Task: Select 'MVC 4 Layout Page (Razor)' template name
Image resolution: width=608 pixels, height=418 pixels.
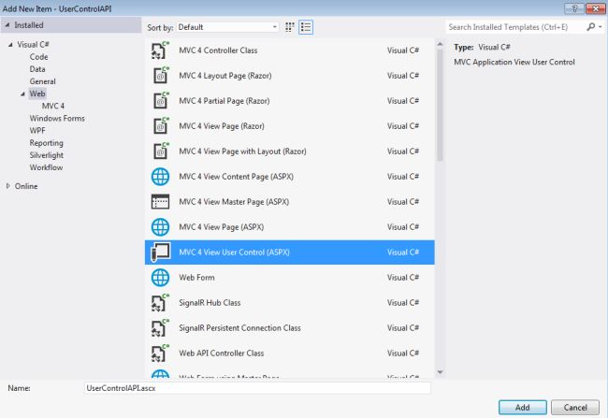Action: point(224,76)
